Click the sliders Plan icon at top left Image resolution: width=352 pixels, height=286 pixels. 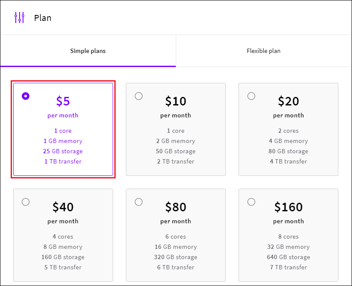coord(19,18)
